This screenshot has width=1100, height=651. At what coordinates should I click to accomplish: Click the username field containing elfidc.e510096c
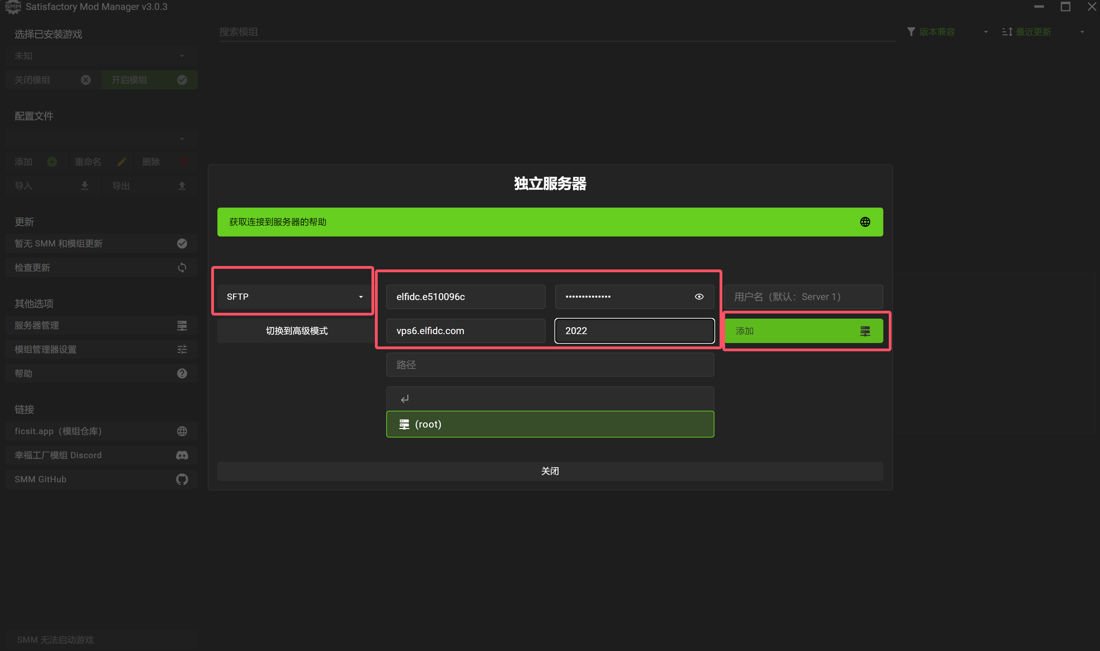point(465,297)
